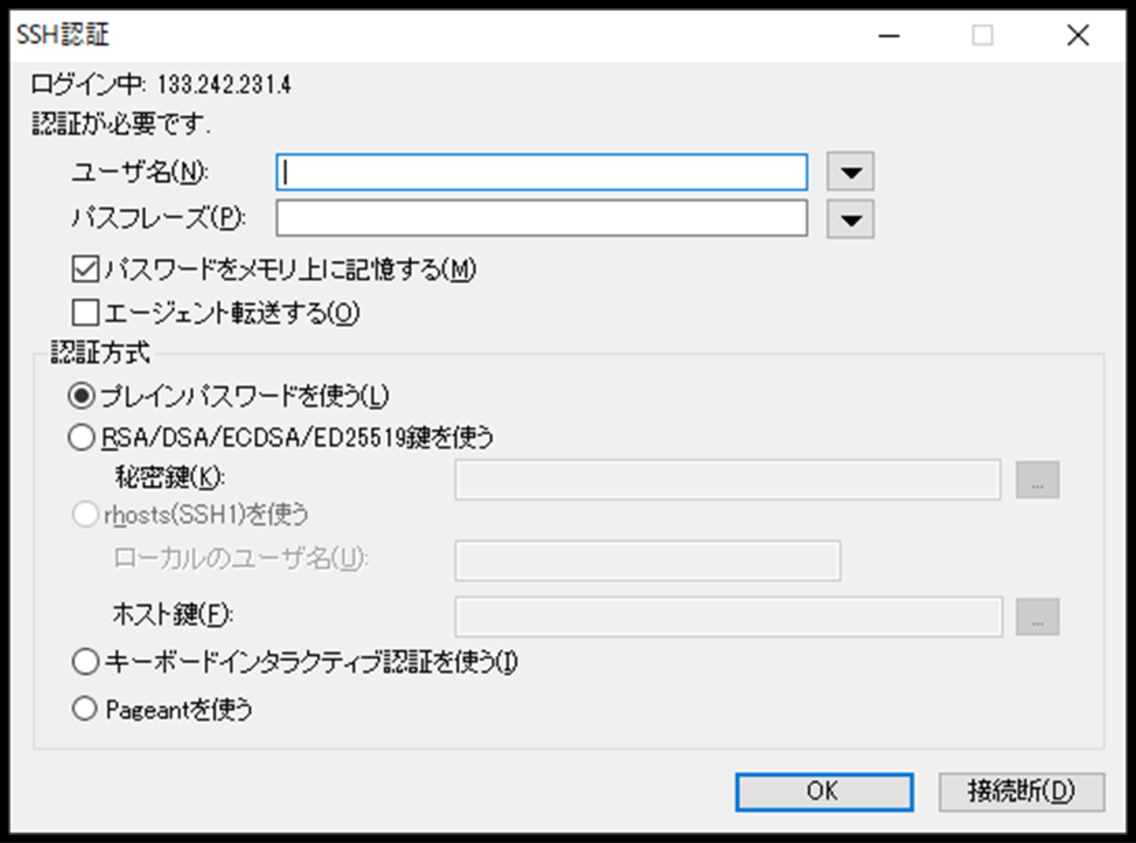Choose the Pageantを使う authentication option
The width and height of the screenshot is (1136, 843).
pos(85,709)
